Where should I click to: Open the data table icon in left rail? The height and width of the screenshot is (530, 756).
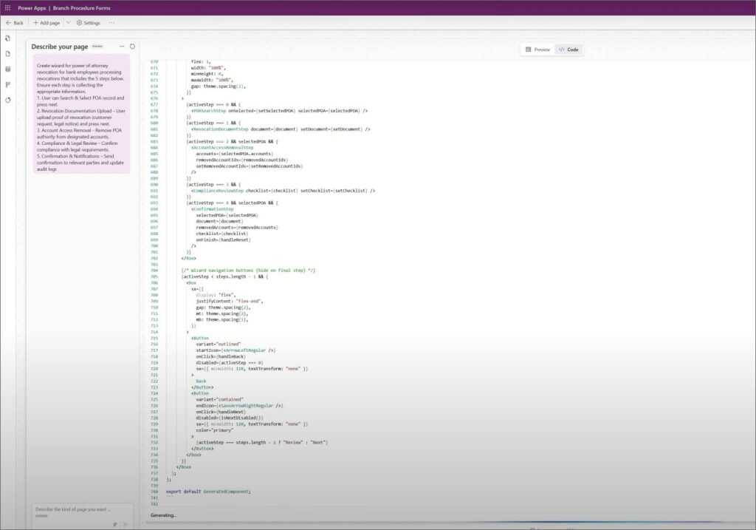click(x=7, y=69)
